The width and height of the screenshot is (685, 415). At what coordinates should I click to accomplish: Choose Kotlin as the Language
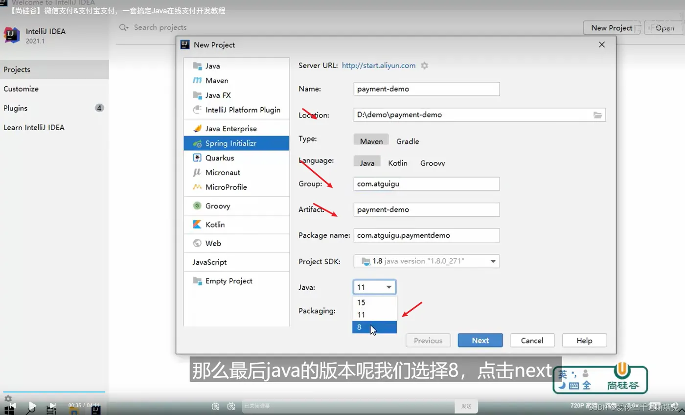point(398,163)
